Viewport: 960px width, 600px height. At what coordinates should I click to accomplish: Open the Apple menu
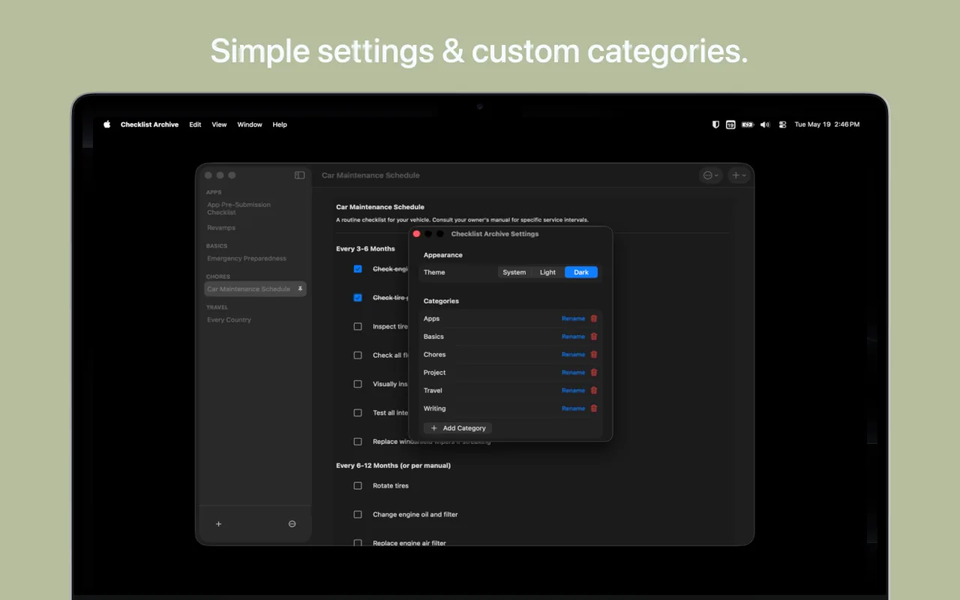[x=107, y=124]
